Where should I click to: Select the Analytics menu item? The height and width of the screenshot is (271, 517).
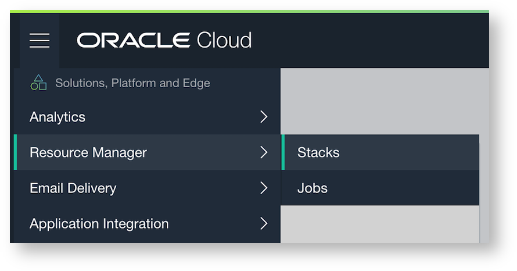58,117
